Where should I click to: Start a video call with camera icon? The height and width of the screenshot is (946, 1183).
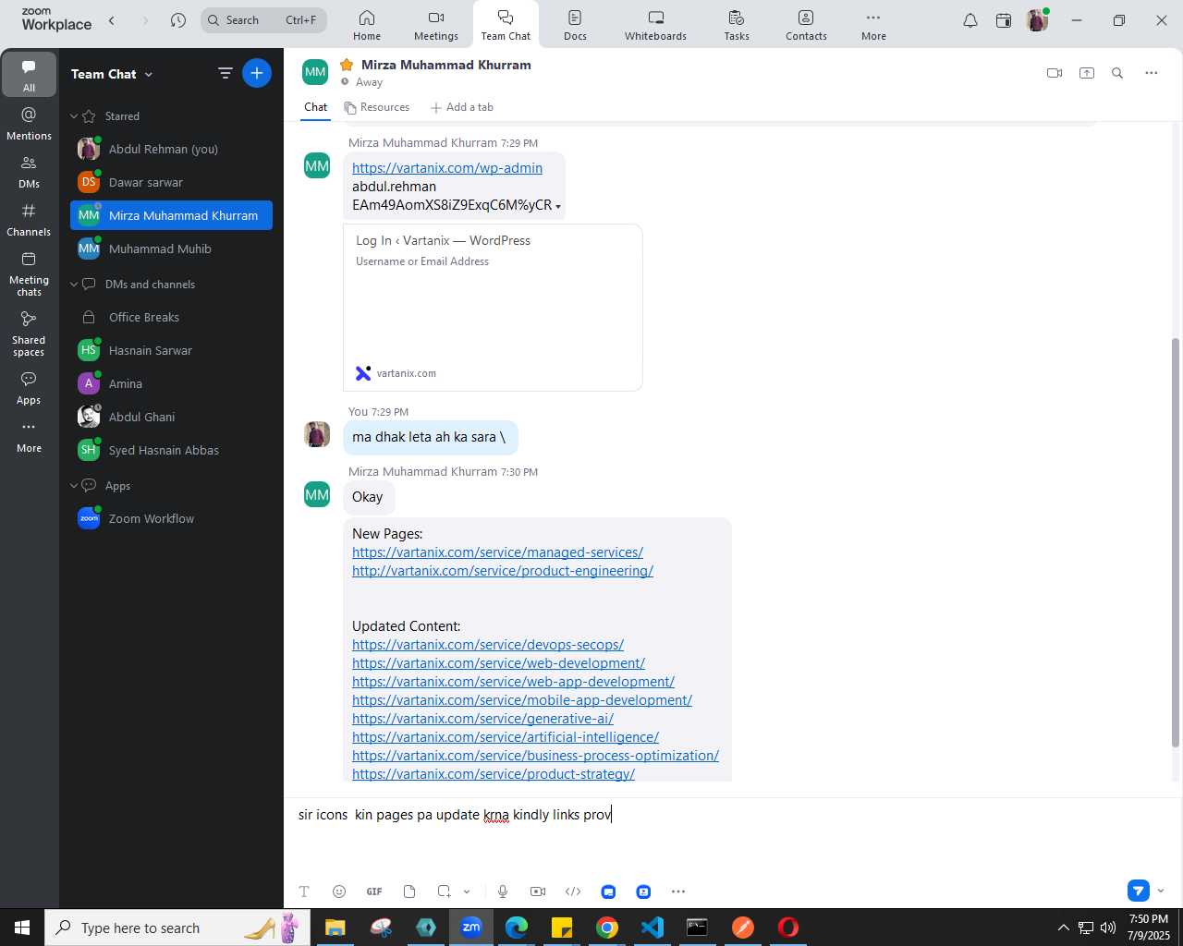1055,73
